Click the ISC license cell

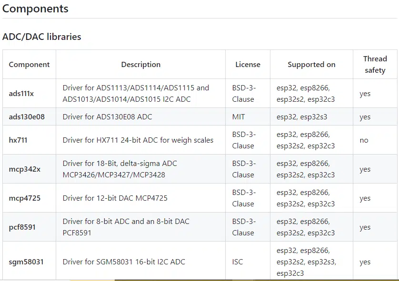(x=238, y=262)
